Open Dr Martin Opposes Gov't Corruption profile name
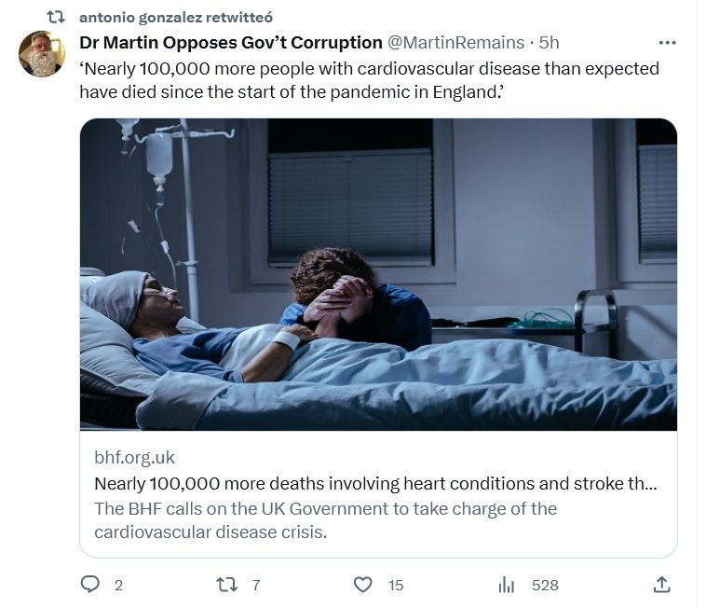 pos(231,43)
